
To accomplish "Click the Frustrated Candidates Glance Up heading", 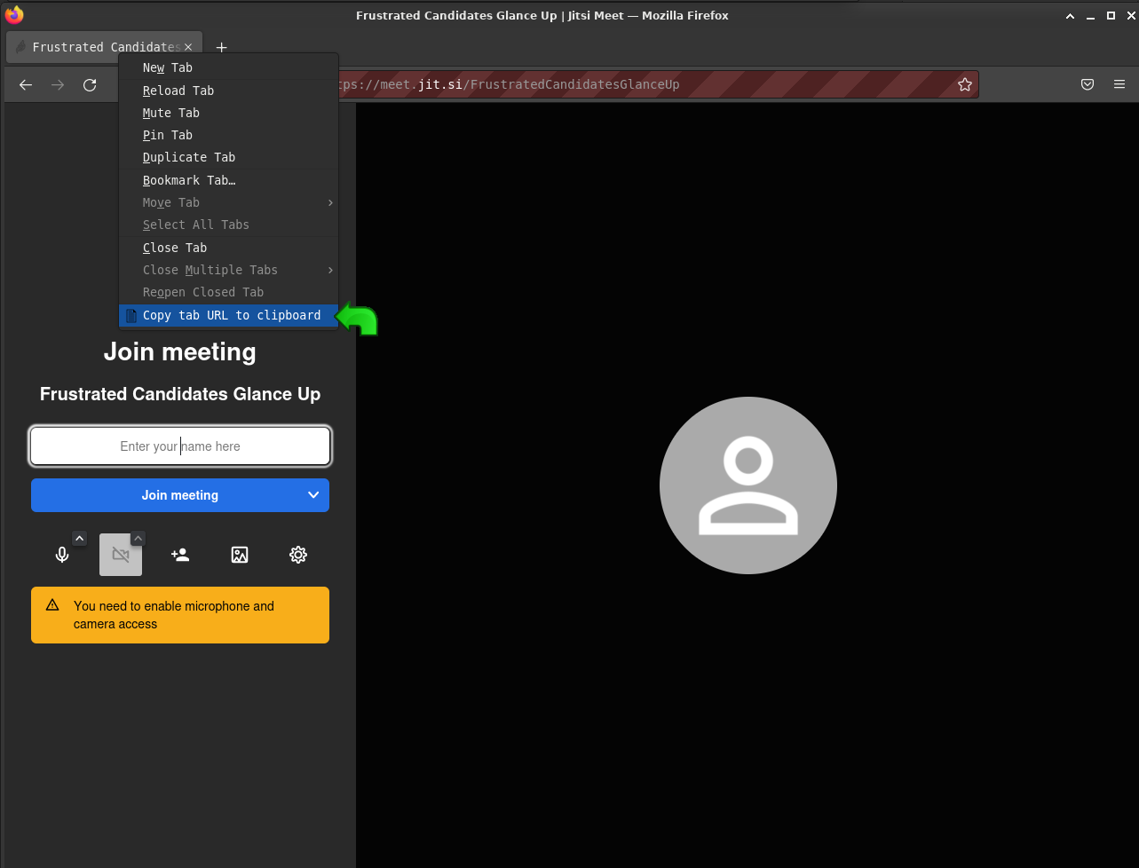I will pyautogui.click(x=180, y=394).
